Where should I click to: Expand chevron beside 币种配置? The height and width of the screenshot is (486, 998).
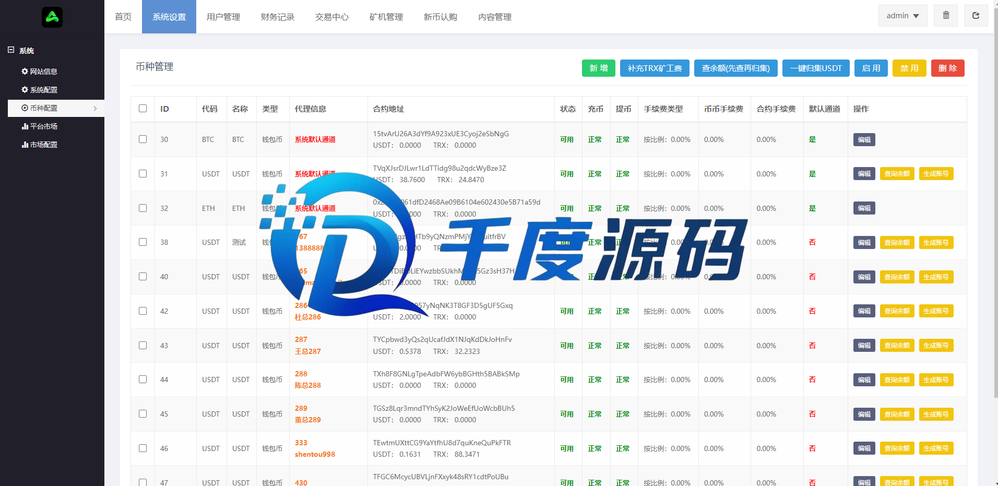[95, 109]
